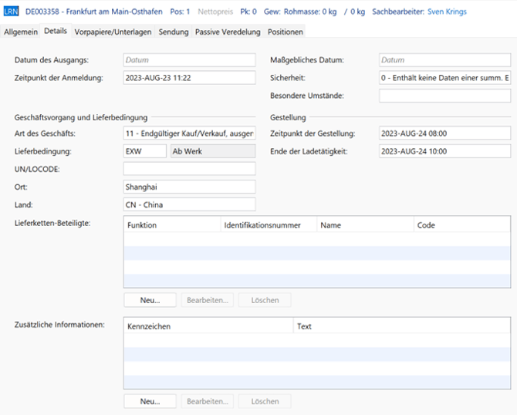Click Kennzeichen column header
This screenshot has height=415, width=517.
coord(208,326)
